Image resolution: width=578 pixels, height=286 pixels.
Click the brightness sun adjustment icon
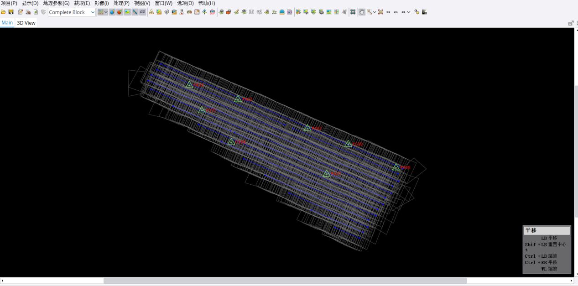pyautogui.click(x=417, y=12)
